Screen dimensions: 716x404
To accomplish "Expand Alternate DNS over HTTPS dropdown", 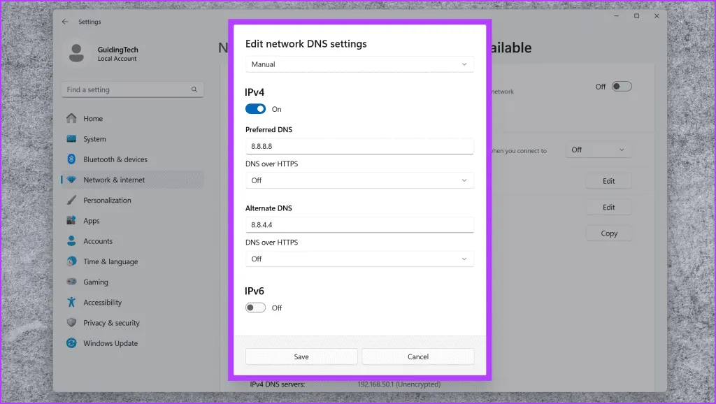I will (x=359, y=259).
